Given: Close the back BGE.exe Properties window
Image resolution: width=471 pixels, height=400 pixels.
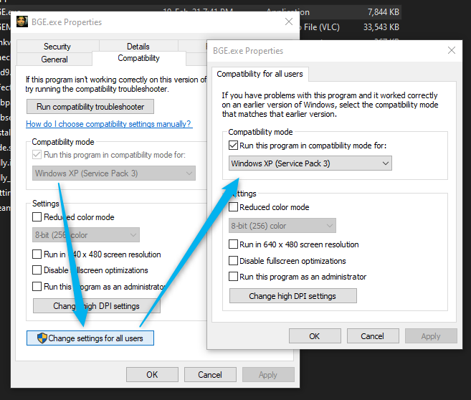Looking at the screenshot, I should tap(289, 22).
